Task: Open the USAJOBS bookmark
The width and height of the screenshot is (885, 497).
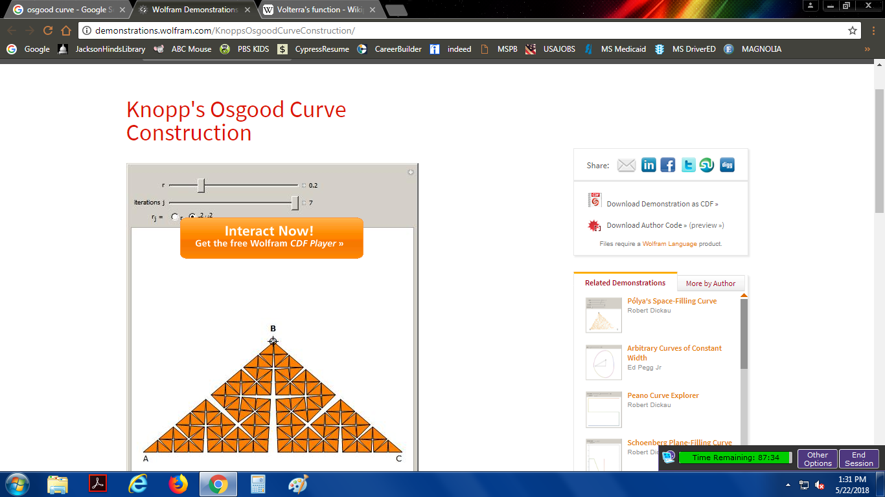Action: pyautogui.click(x=550, y=49)
